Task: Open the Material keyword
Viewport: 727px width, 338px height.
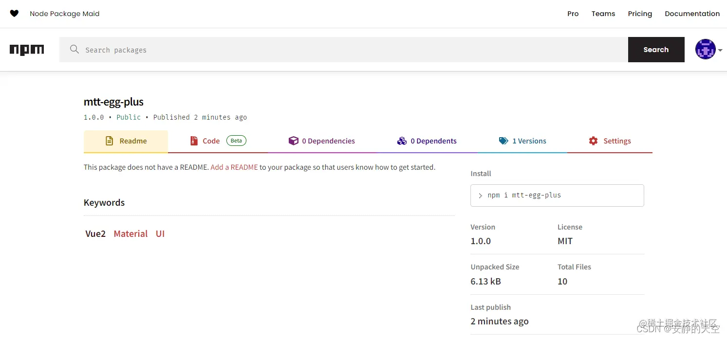Action: 130,234
